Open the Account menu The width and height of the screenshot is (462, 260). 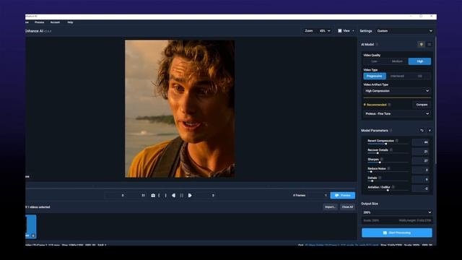pyautogui.click(x=55, y=22)
